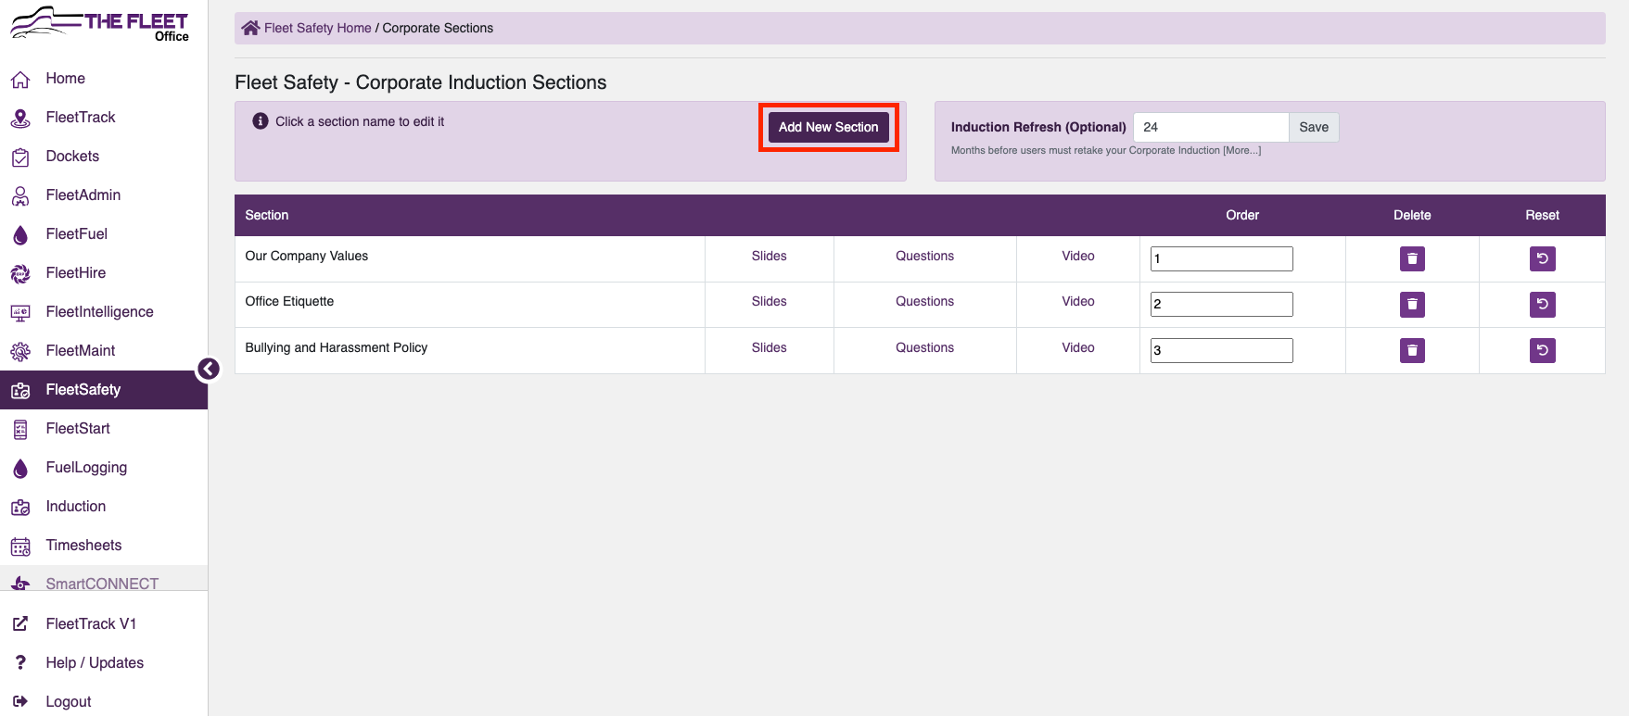
Task: Click the Induction badge icon
Action: pos(20,508)
